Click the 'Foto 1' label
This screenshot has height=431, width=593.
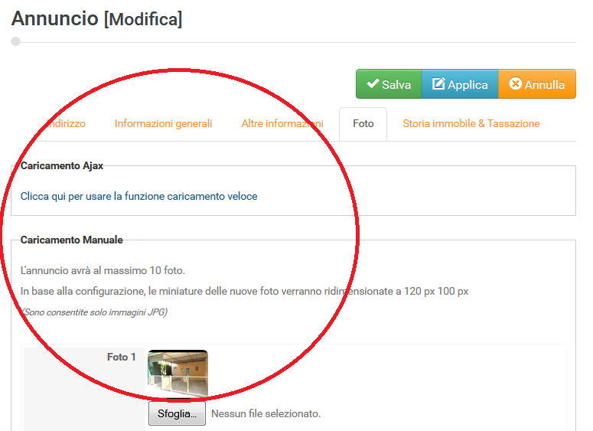tap(122, 357)
